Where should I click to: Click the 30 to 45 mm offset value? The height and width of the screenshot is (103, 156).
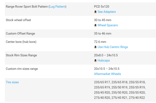click(x=102, y=20)
